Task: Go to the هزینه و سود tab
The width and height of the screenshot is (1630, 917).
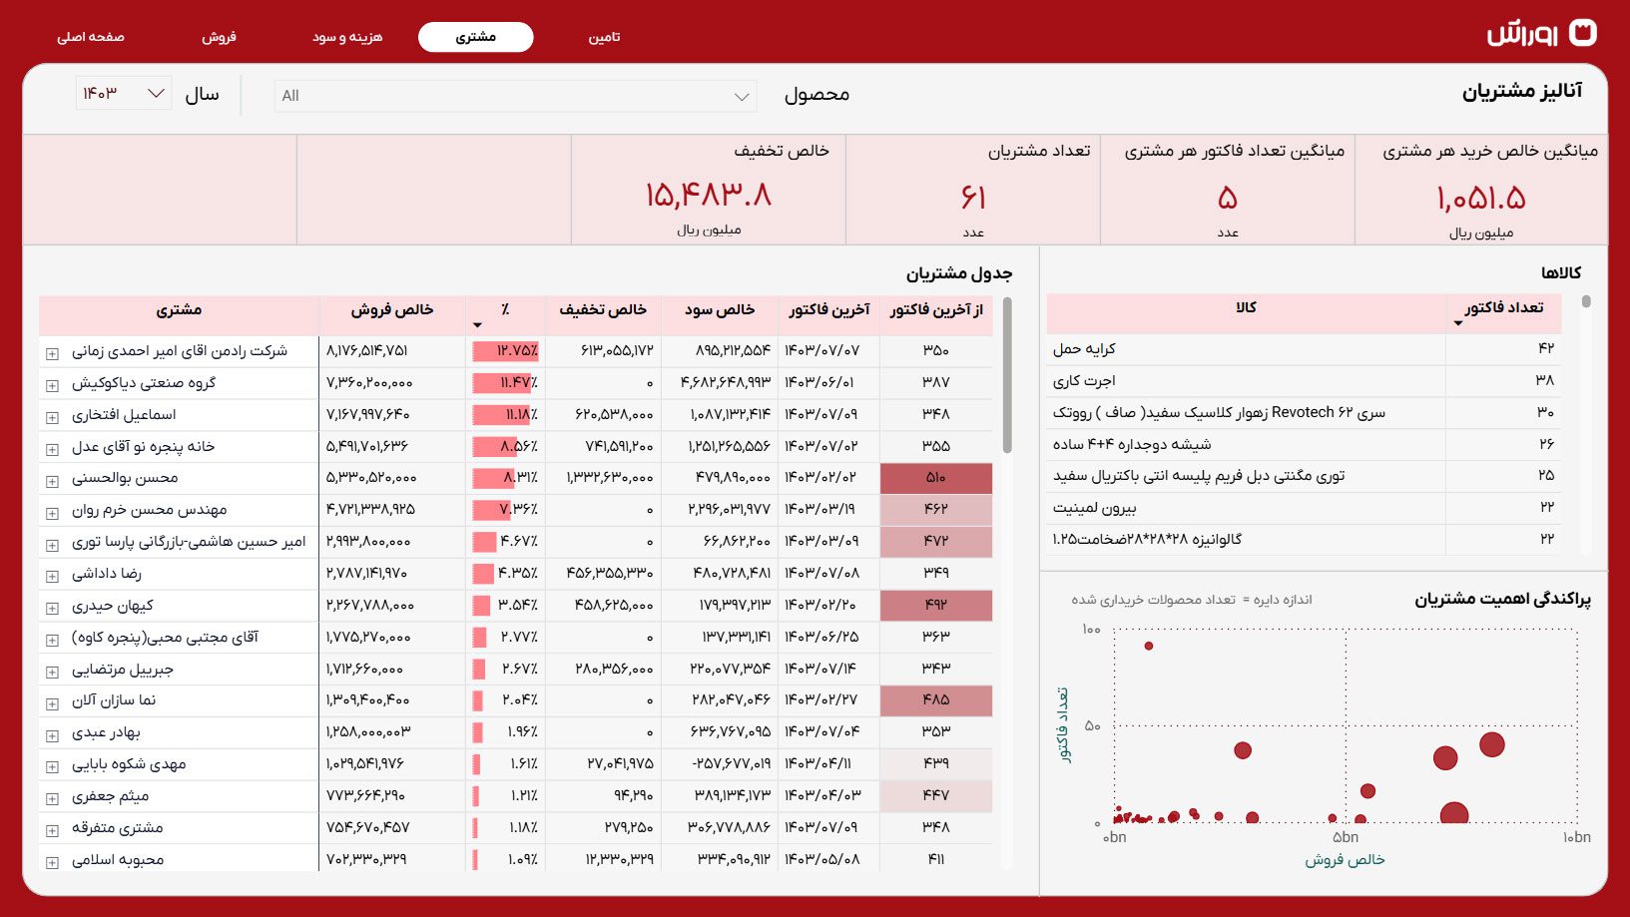Action: (x=347, y=37)
